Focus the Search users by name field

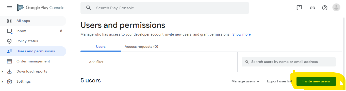(289, 62)
